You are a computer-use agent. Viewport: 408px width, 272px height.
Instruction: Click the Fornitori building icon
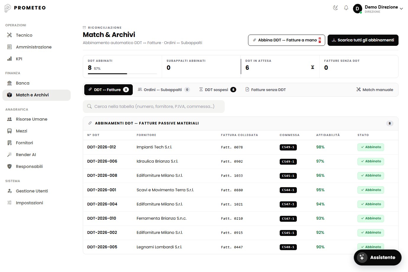click(9, 143)
